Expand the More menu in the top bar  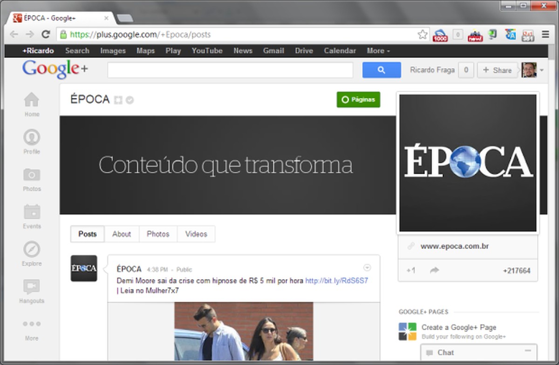coord(378,51)
